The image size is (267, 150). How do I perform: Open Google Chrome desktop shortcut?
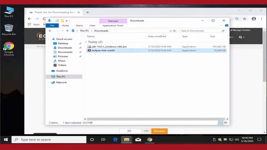coord(9,49)
